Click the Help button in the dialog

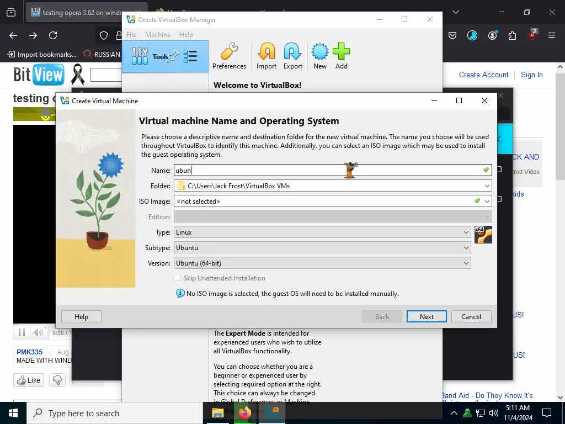coord(81,316)
